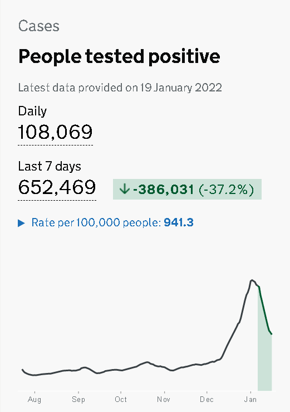Image resolution: width=290 pixels, height=412 pixels.
Task: Click the Rate per 100,000 people link text
Action: [96, 222]
